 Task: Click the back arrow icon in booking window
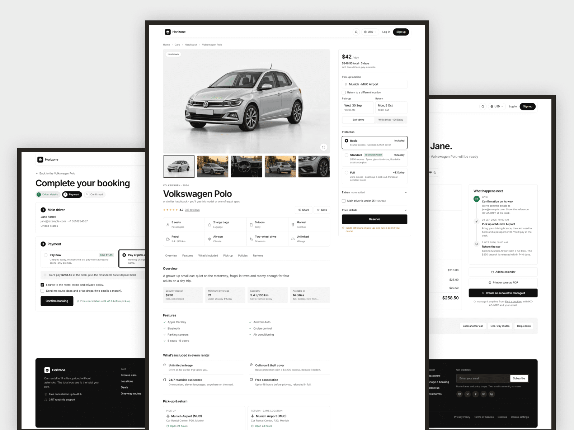tap(37, 173)
